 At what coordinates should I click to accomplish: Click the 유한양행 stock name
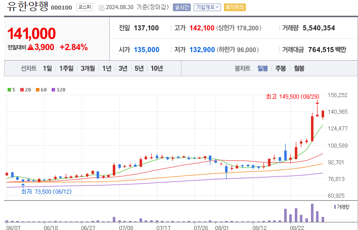tap(27, 6)
